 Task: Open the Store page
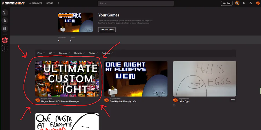point(50,3)
